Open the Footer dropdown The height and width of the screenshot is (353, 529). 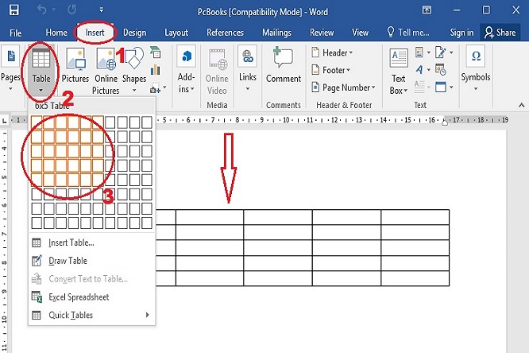point(330,70)
